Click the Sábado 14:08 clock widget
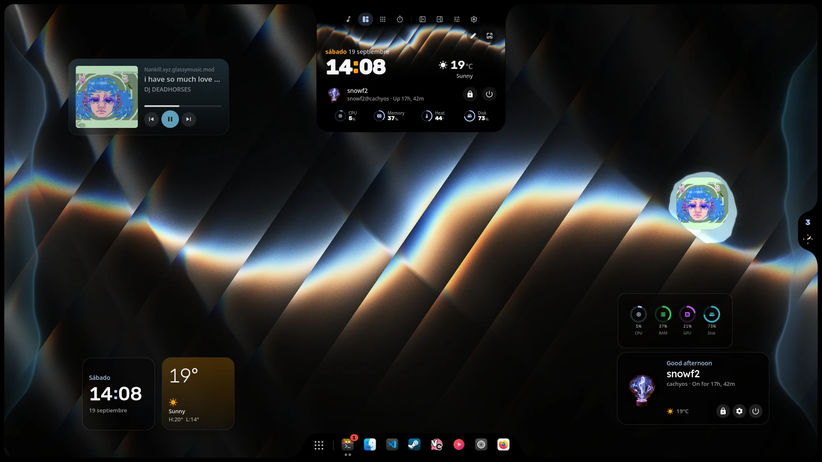Viewport: 822px width, 462px height. click(119, 394)
